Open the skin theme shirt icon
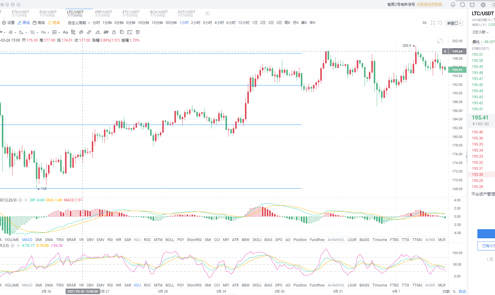 (472, 5)
